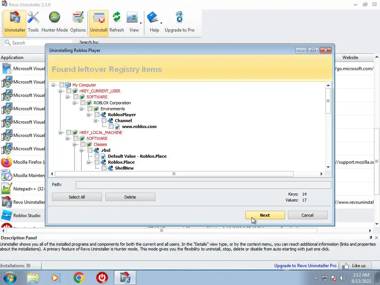Click the registry tree vertical scrollbar thumb
380x285 pixels.
(328, 101)
